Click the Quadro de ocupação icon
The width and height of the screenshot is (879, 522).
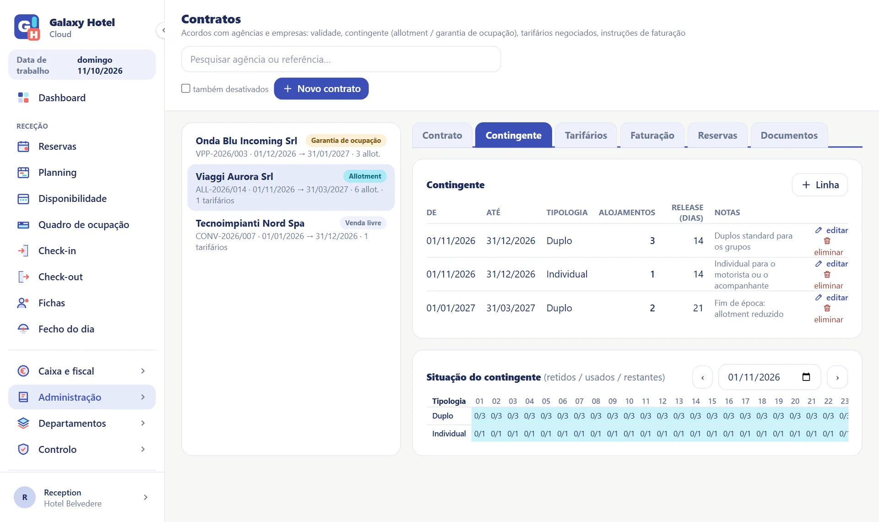tap(23, 225)
